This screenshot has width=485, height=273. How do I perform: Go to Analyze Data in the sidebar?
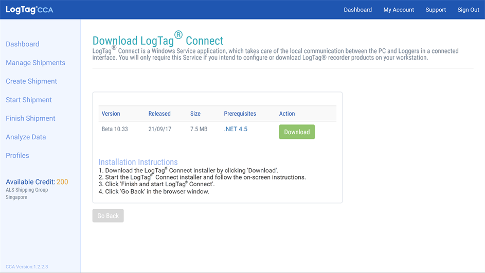click(26, 137)
